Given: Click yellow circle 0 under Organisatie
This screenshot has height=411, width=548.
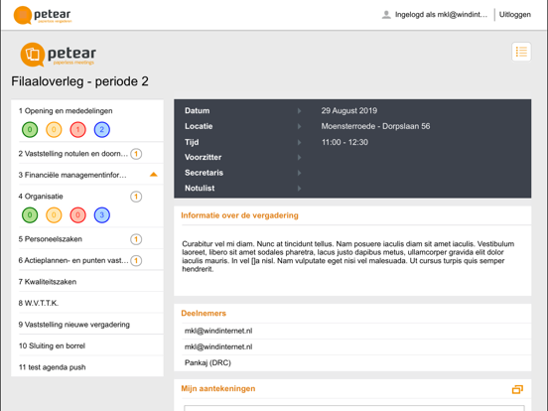Looking at the screenshot, I should tap(54, 215).
